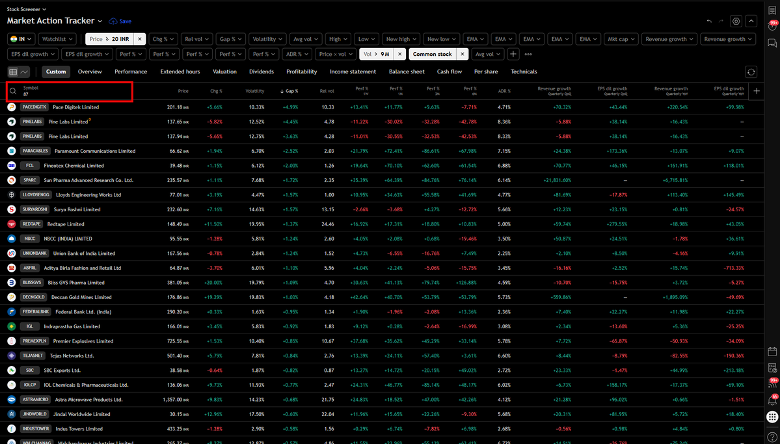Expand the Market Action Tracker screen menu
Image resolution: width=780 pixels, height=444 pixels.
tap(100, 21)
